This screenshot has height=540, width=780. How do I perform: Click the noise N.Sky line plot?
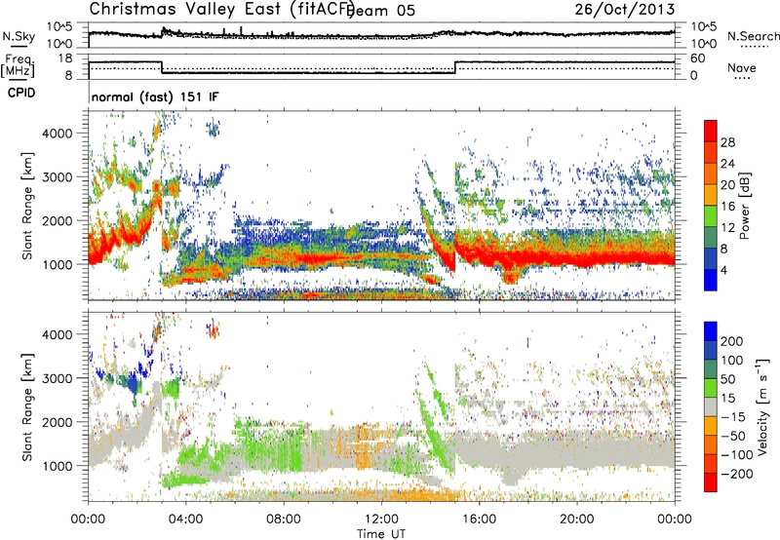(381, 35)
